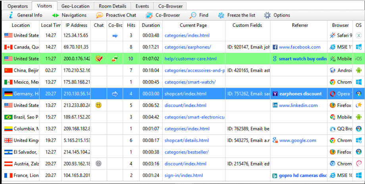Click the www.linkedin.com referrer link

click(298, 105)
